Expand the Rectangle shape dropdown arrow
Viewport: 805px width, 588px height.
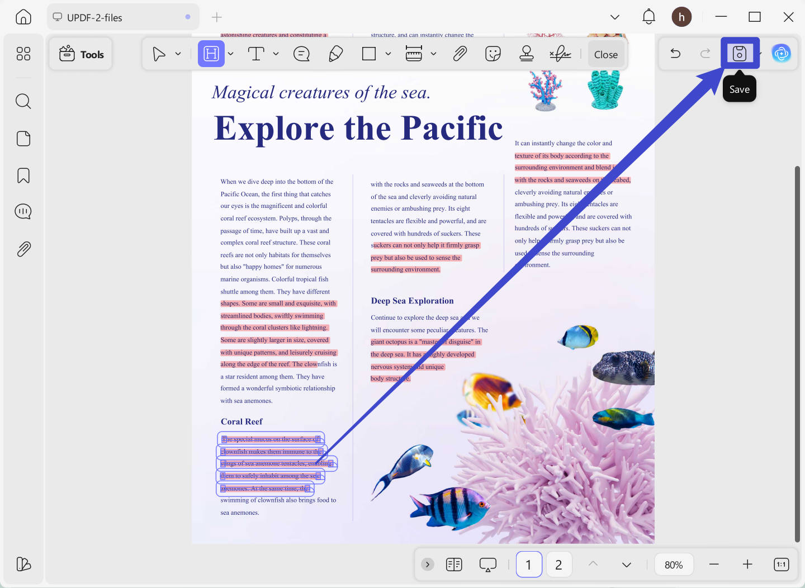388,54
